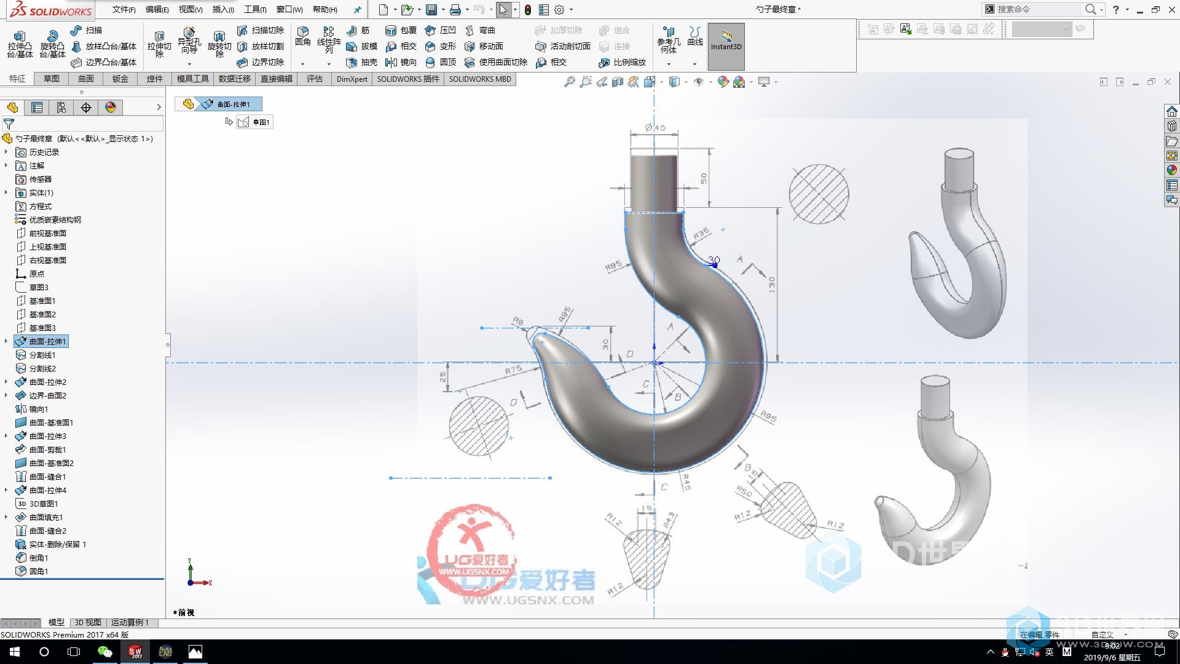Click the 圆角 fillet tool

(302, 37)
